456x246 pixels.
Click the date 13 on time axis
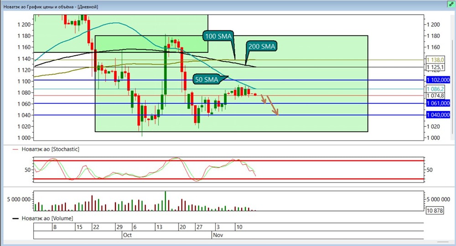159,227
